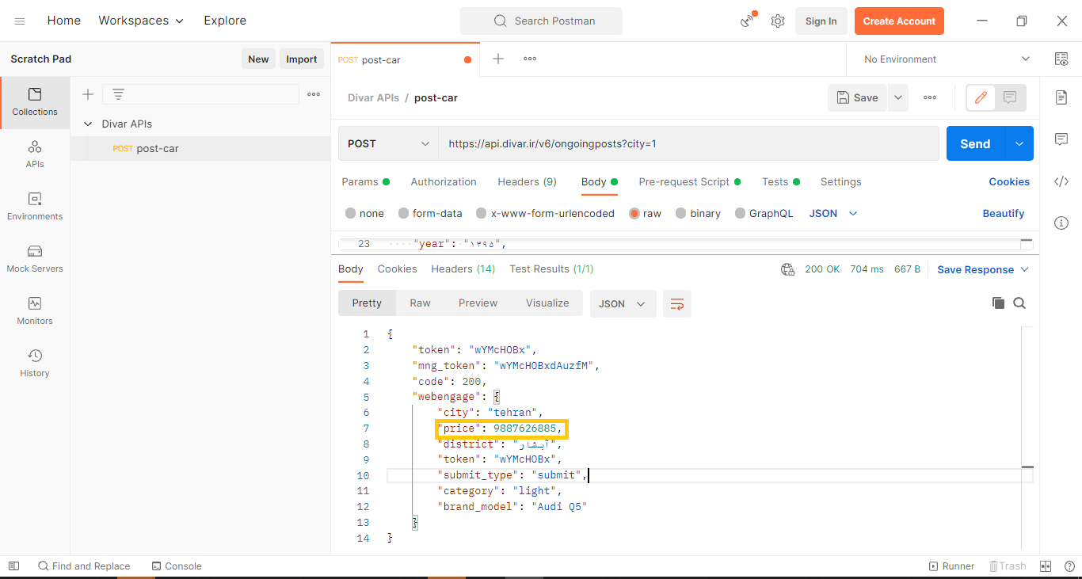This screenshot has width=1082, height=579.
Task: Click the Save button
Action: pos(858,97)
